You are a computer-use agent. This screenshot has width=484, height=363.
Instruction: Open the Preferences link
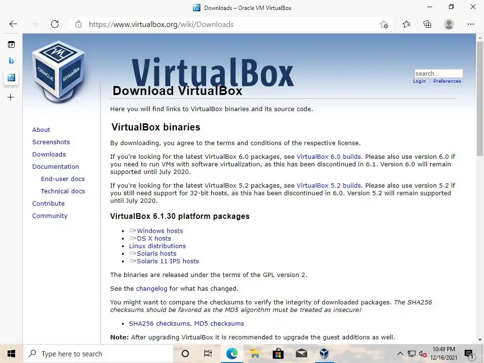click(x=447, y=81)
